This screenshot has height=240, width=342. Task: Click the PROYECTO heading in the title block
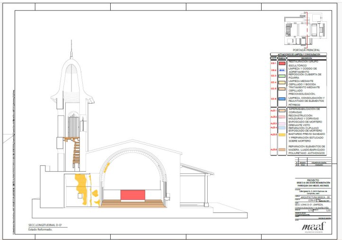[313, 180]
